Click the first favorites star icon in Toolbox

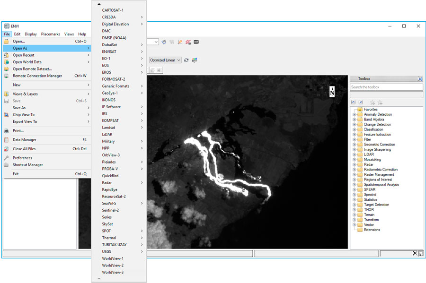tap(372, 102)
